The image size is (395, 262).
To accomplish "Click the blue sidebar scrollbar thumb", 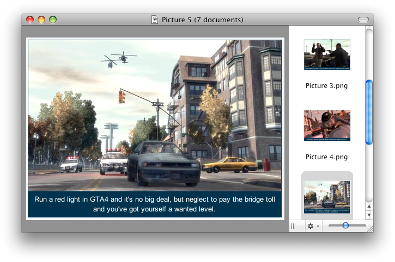I will 369,112.
